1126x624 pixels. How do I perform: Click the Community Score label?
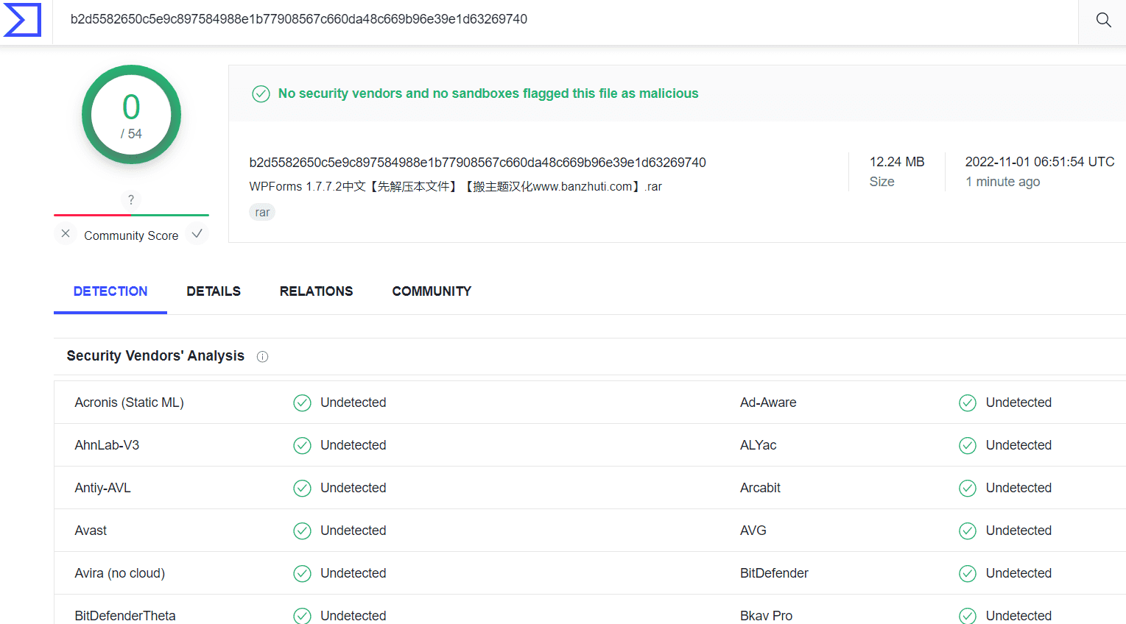click(x=131, y=235)
